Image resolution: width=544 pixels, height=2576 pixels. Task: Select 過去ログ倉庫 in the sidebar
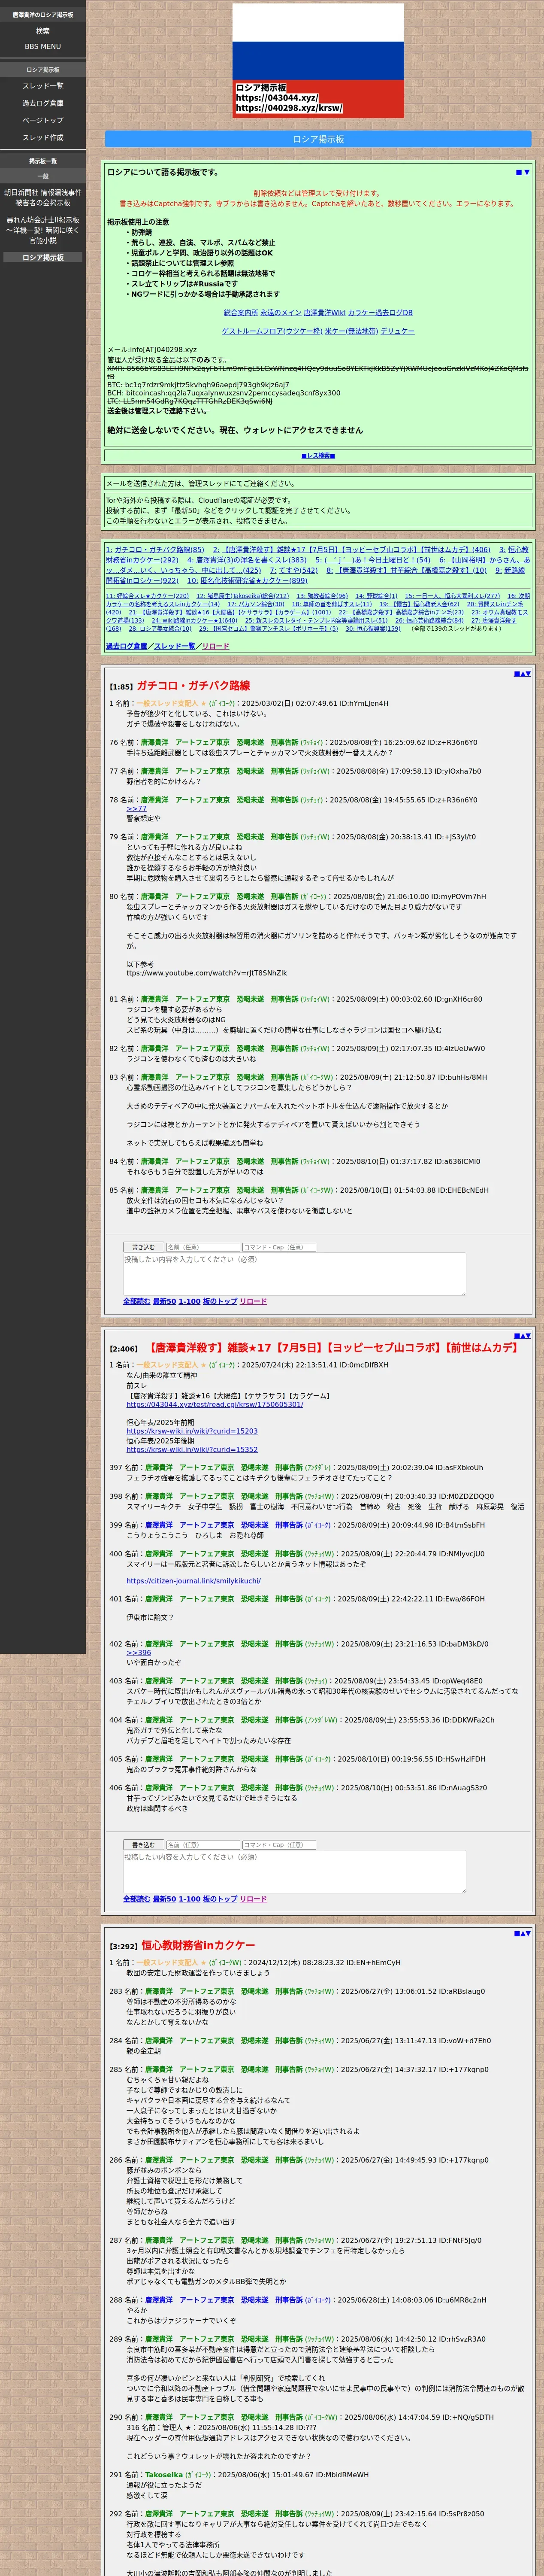point(43,103)
